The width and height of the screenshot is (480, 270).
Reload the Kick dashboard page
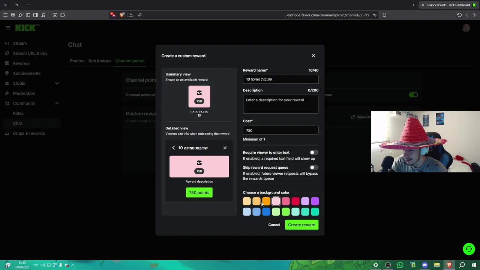tap(459, 15)
